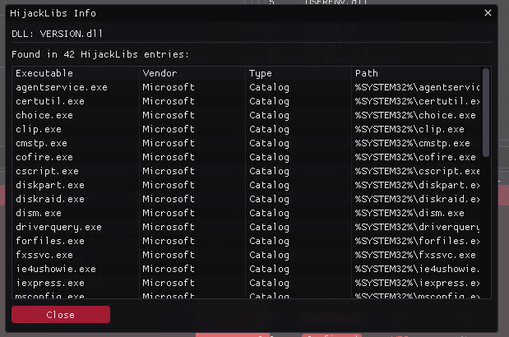This screenshot has width=509, height=337.
Task: Click the %SYSTEM32%\clip.exe path cell
Action: (410, 129)
